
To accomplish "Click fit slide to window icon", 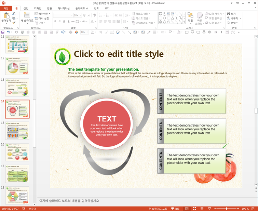I will [x=253, y=209].
